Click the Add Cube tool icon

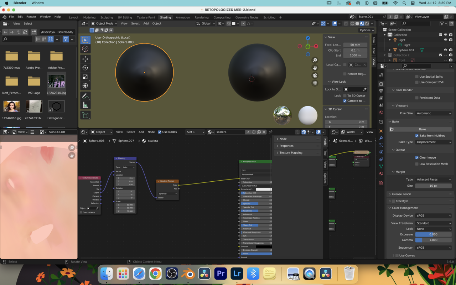pyautogui.click(x=85, y=115)
